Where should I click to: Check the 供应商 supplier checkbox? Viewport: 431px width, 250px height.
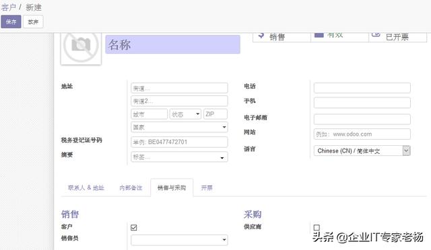tap(317, 228)
